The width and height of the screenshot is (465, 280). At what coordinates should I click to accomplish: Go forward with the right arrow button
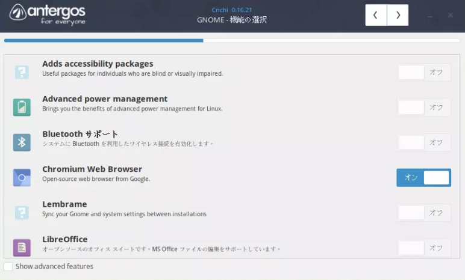[398, 15]
